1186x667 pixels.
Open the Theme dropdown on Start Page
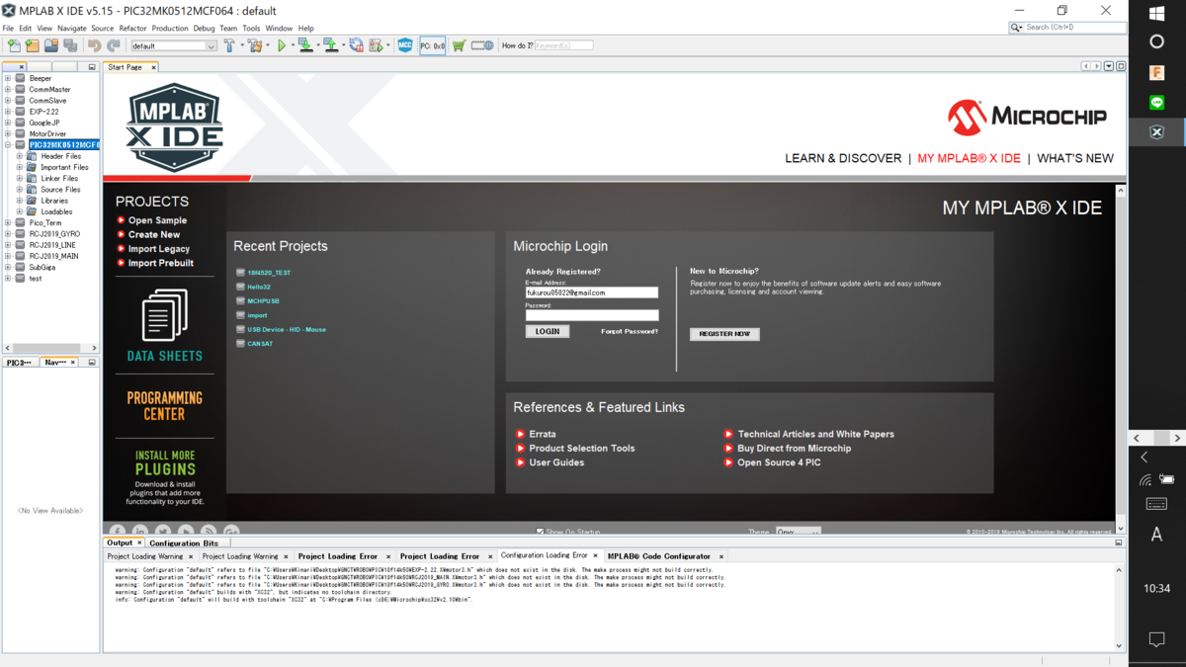click(798, 532)
